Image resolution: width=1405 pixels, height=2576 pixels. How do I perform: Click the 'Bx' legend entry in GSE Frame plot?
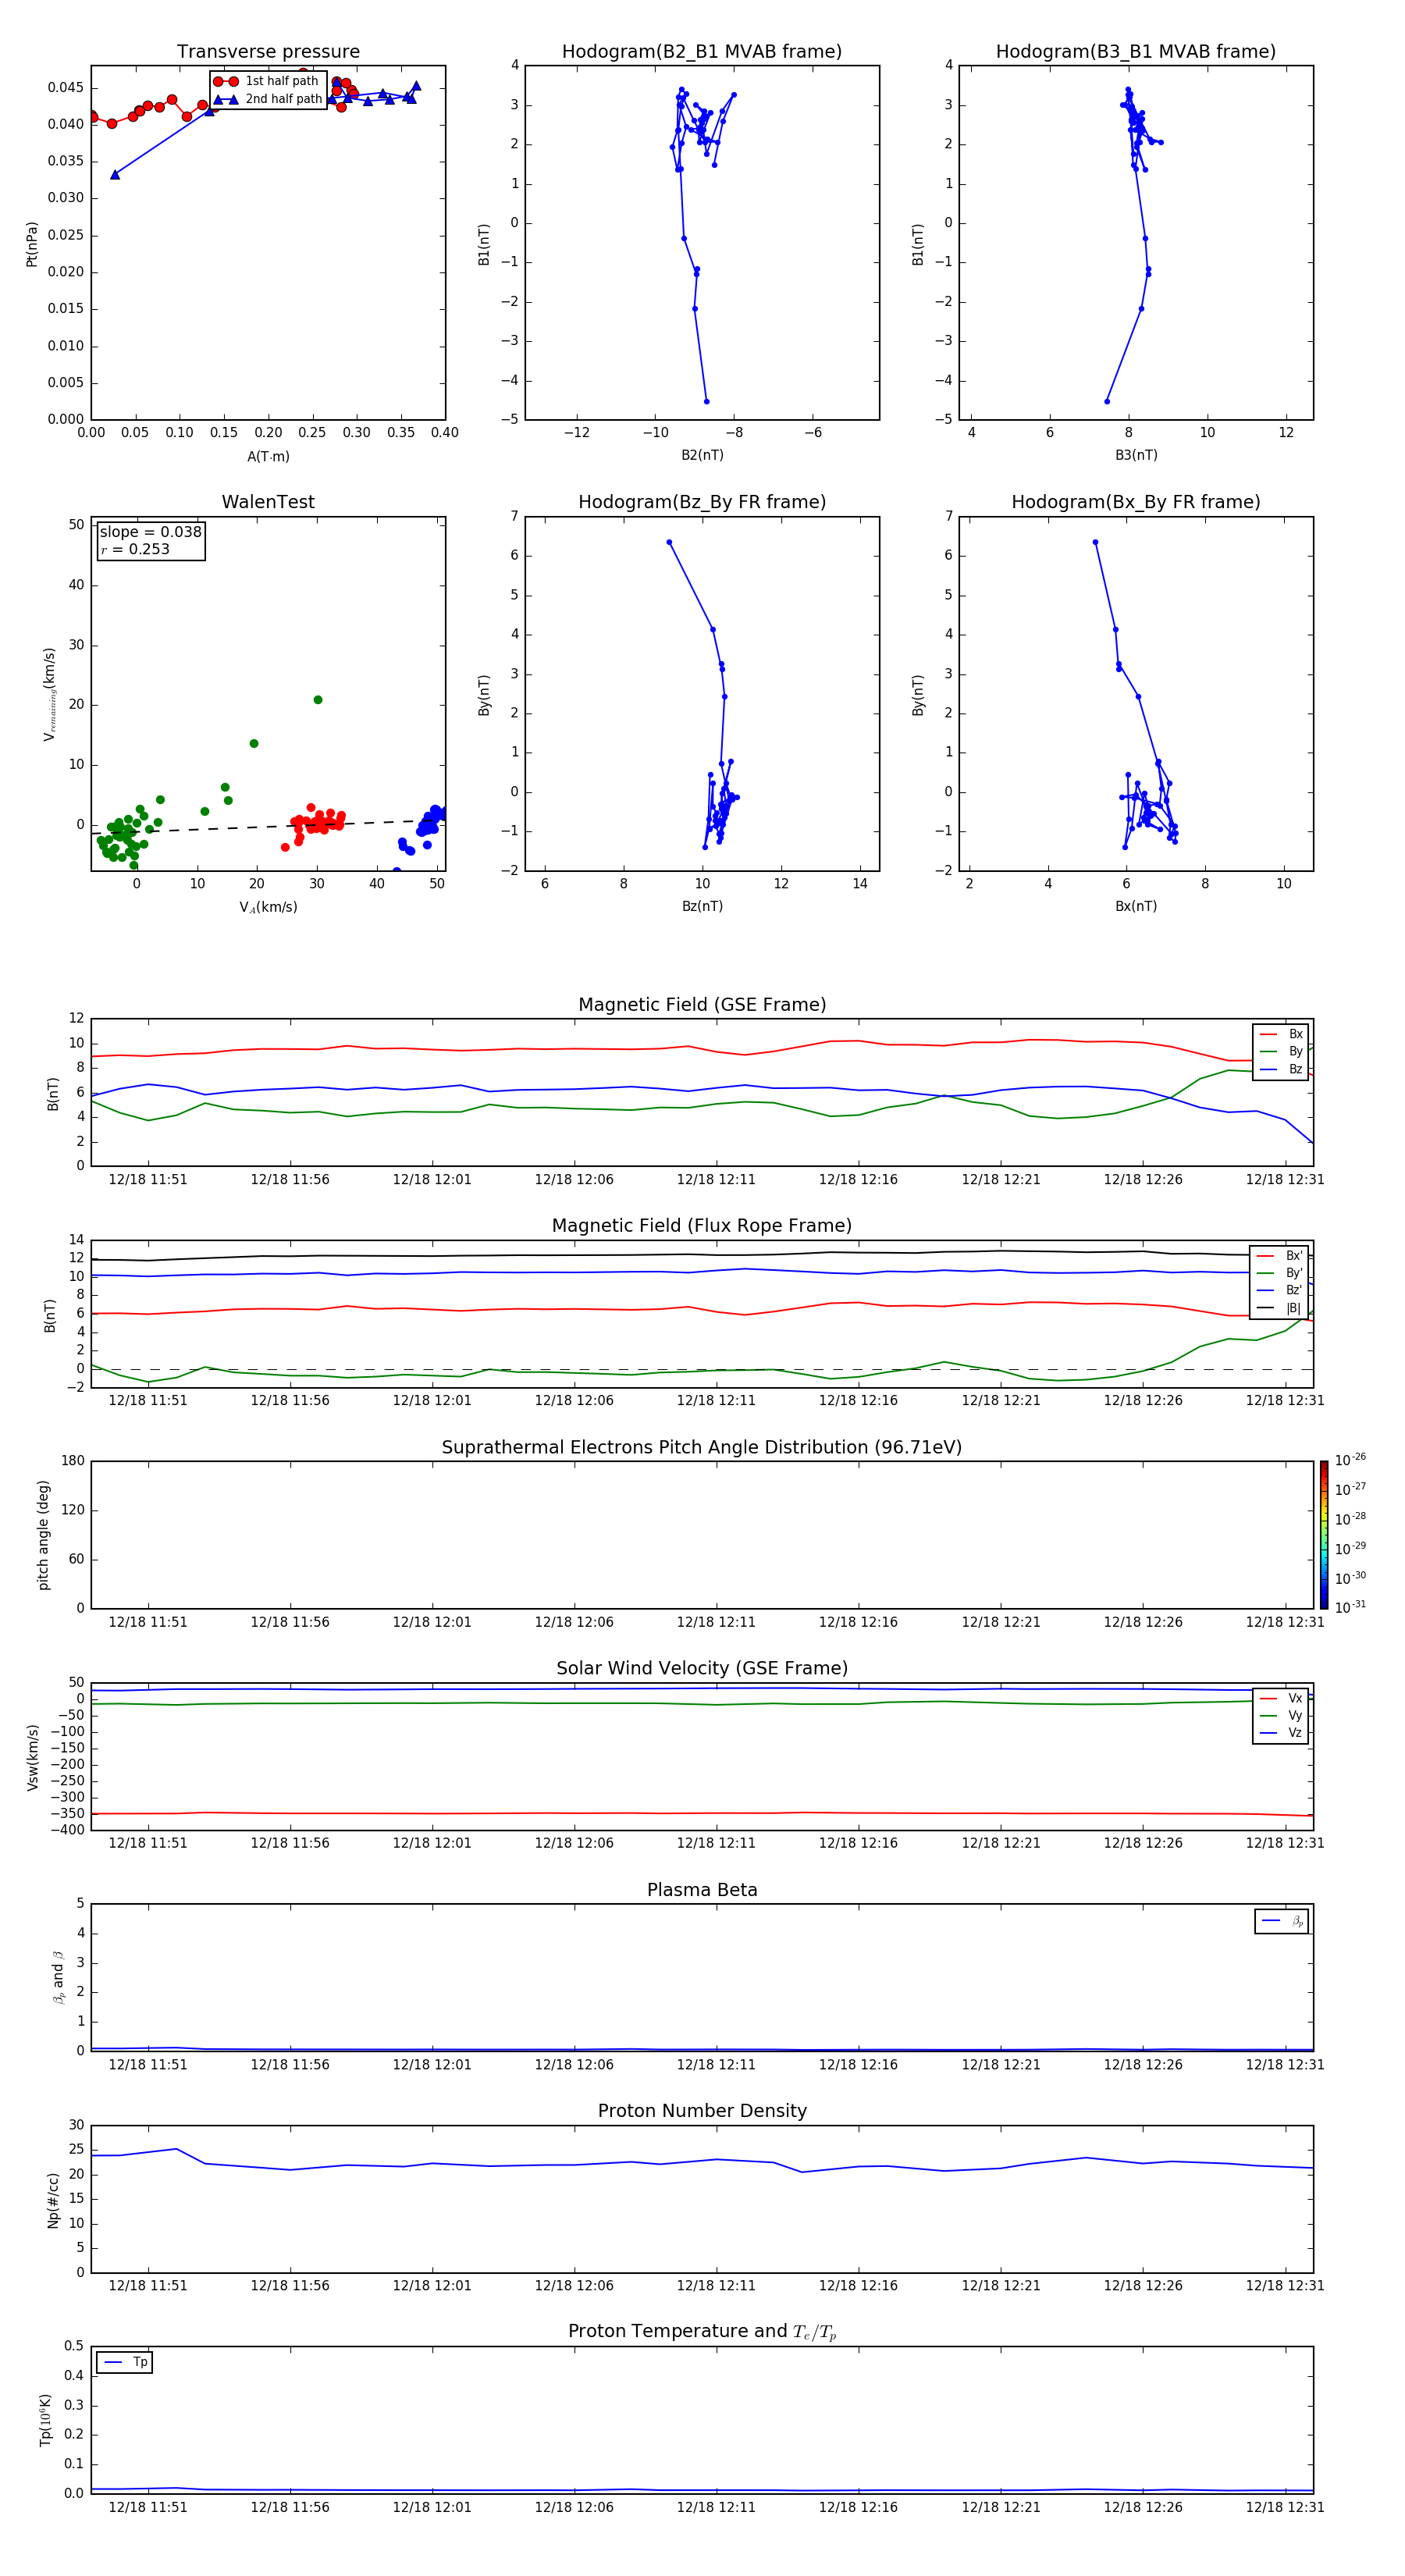click(1281, 1034)
